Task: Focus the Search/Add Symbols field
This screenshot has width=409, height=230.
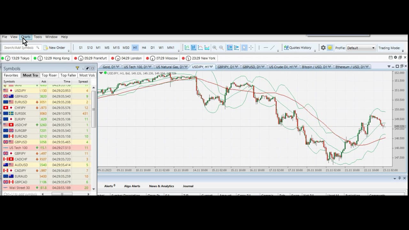Action: (x=21, y=48)
